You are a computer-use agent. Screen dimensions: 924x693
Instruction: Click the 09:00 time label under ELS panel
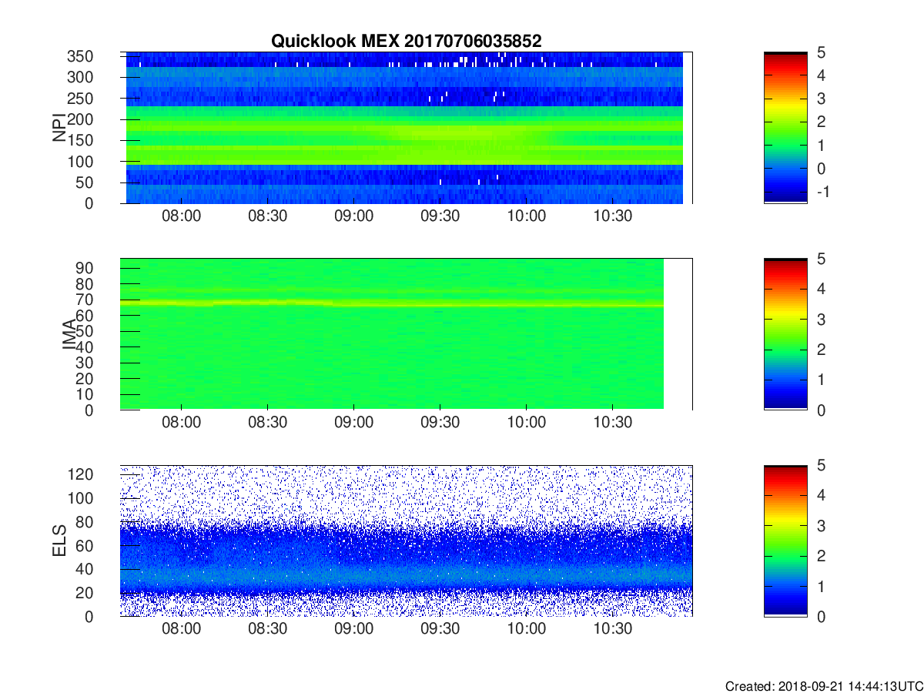pos(353,629)
